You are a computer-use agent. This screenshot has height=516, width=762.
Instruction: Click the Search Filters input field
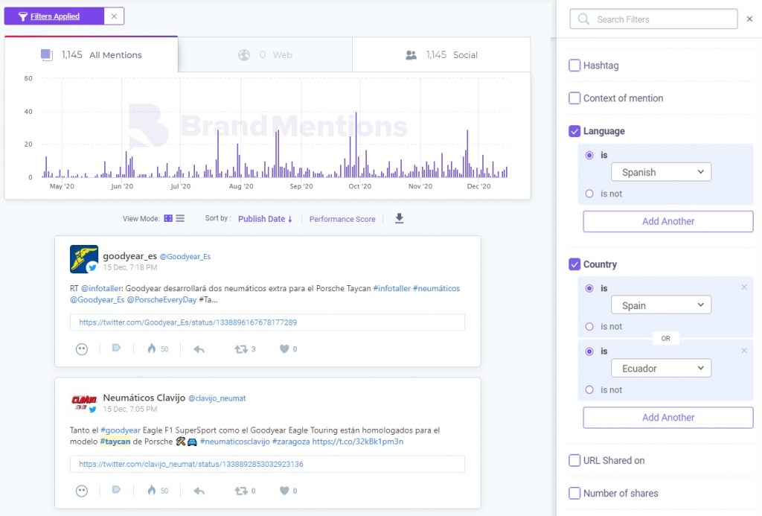tap(653, 19)
